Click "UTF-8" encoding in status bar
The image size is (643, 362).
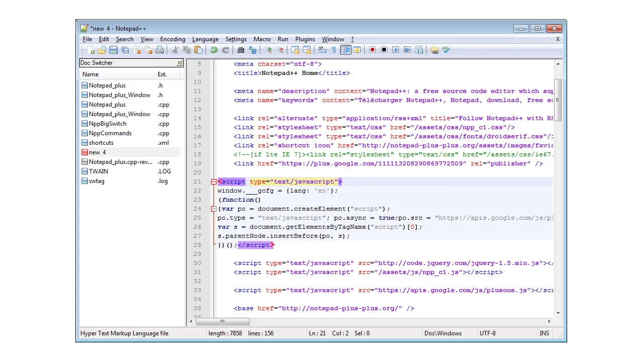[487, 333]
